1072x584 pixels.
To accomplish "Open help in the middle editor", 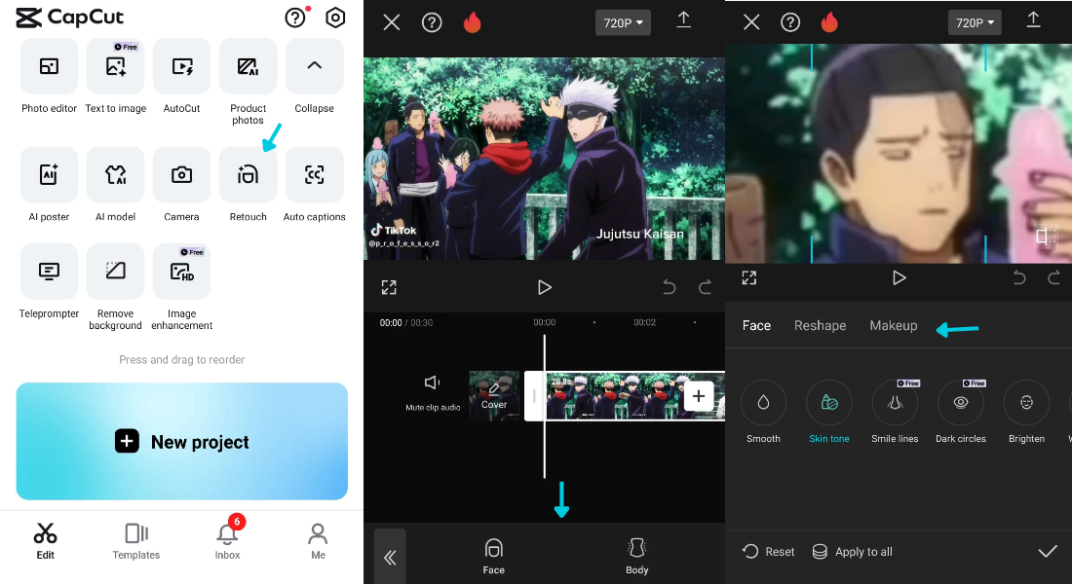I will [x=432, y=22].
